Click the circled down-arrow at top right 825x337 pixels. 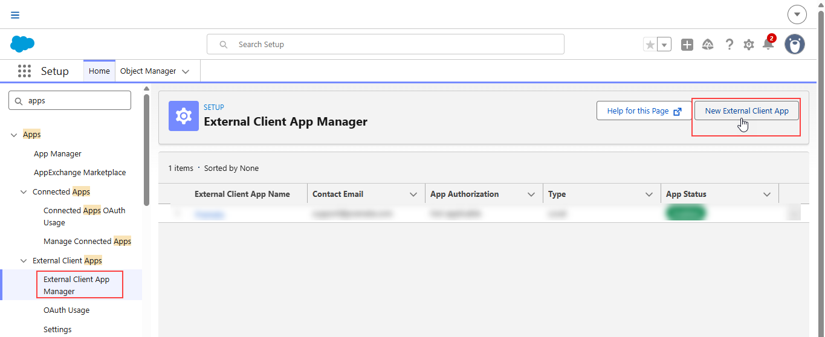click(x=797, y=14)
